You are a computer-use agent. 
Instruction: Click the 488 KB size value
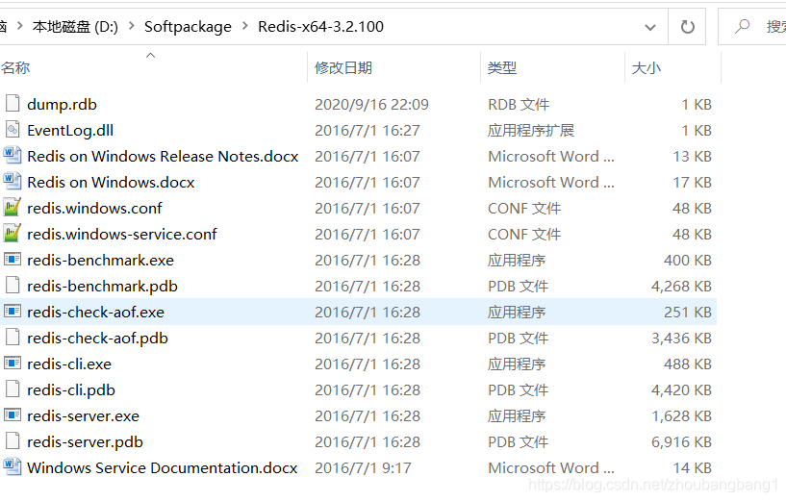[688, 364]
